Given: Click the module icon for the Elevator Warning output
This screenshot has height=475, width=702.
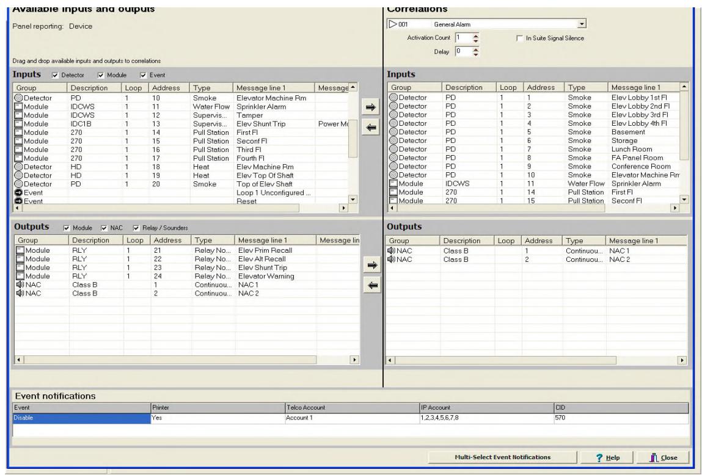Looking at the screenshot, I should (x=20, y=276).
